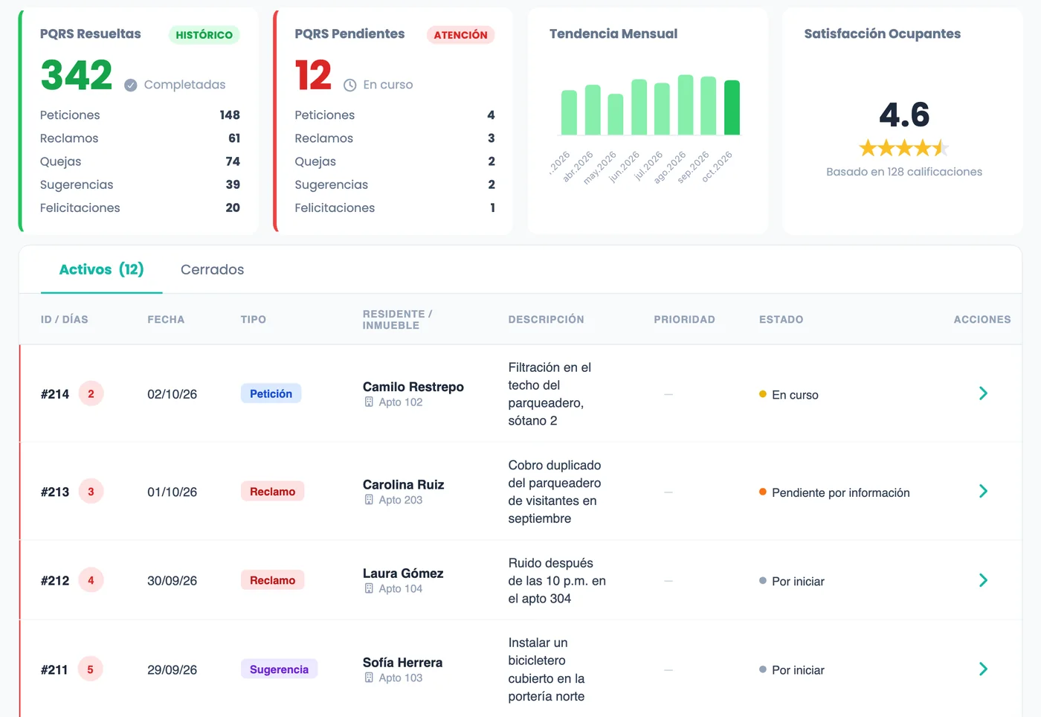1041x717 pixels.
Task: Click the 342 resolved total number
Action: [x=77, y=75]
